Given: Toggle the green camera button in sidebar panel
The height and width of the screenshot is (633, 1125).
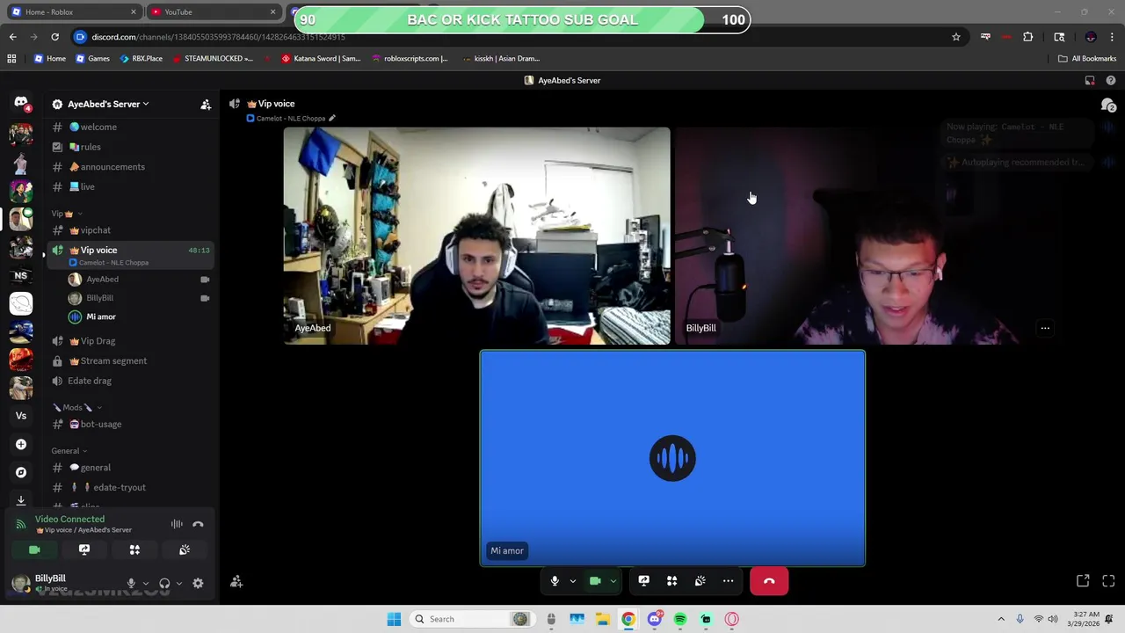Looking at the screenshot, I should tap(34, 549).
